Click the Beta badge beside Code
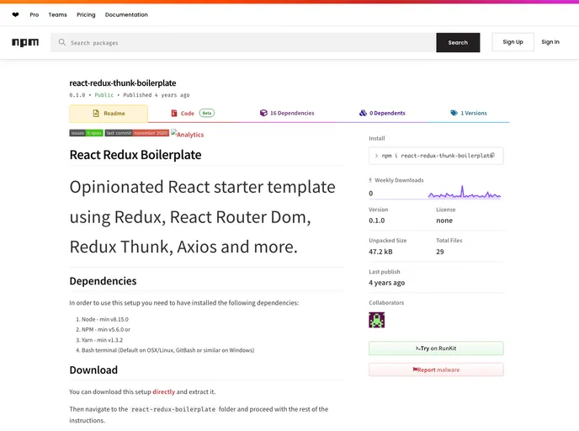Image resolution: width=579 pixels, height=431 pixels. [207, 113]
